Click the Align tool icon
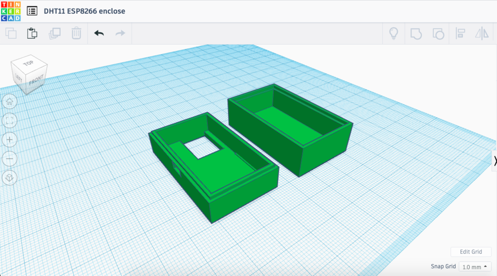Screen dimensions: 497x276 click(460, 33)
